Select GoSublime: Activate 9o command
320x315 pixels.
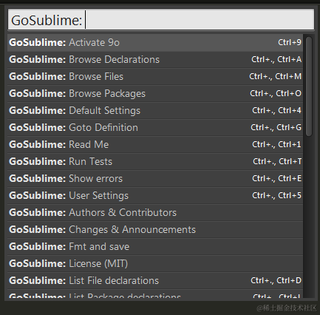155,43
